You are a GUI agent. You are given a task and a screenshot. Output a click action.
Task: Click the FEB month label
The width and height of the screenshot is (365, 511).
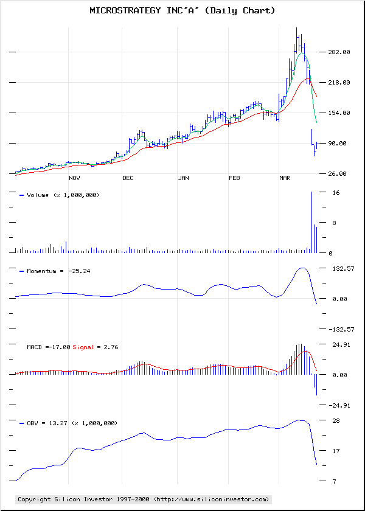[234, 178]
